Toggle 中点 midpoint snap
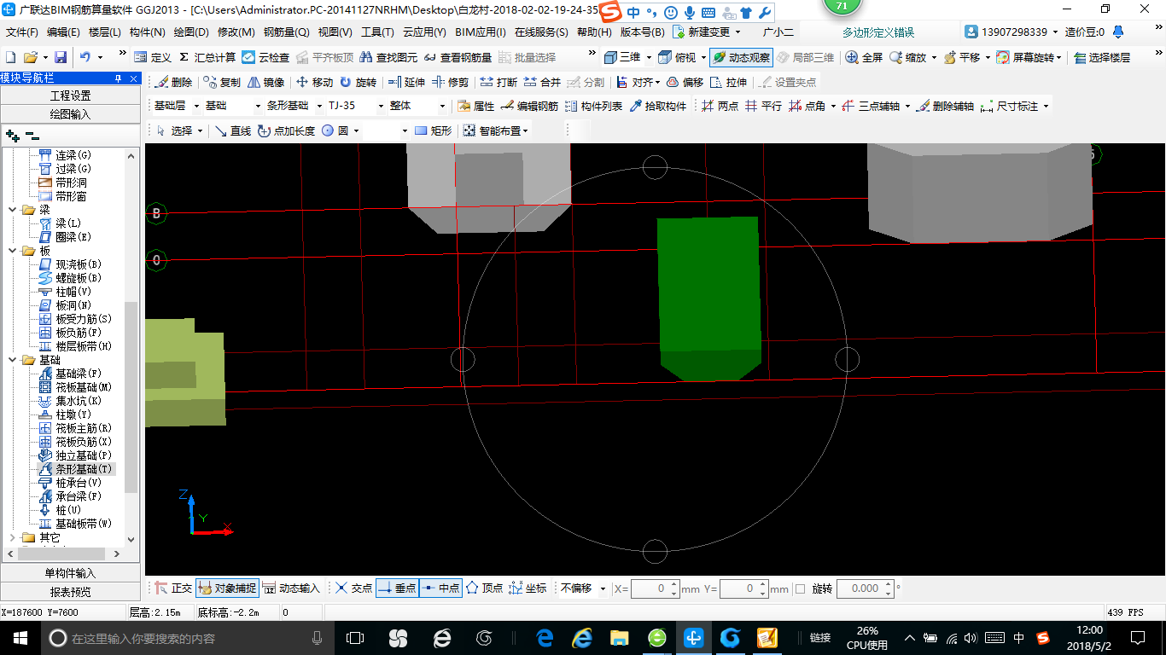Viewport: 1166px width, 655px height. coord(441,588)
